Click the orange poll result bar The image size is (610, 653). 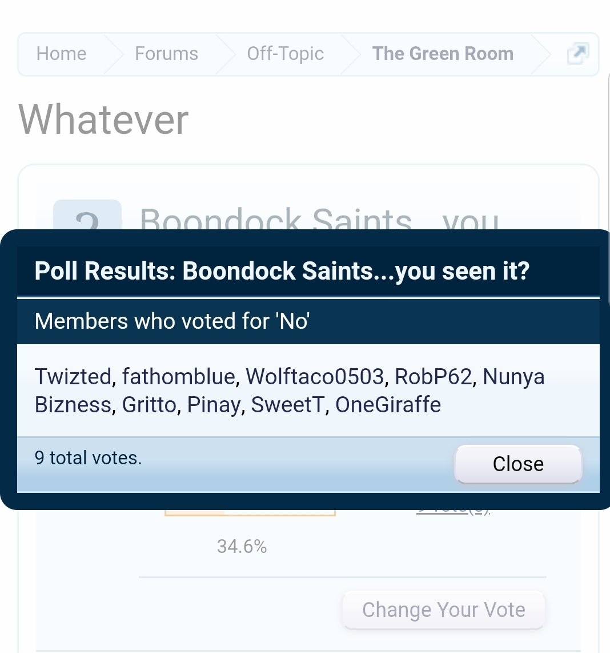pyautogui.click(x=250, y=513)
